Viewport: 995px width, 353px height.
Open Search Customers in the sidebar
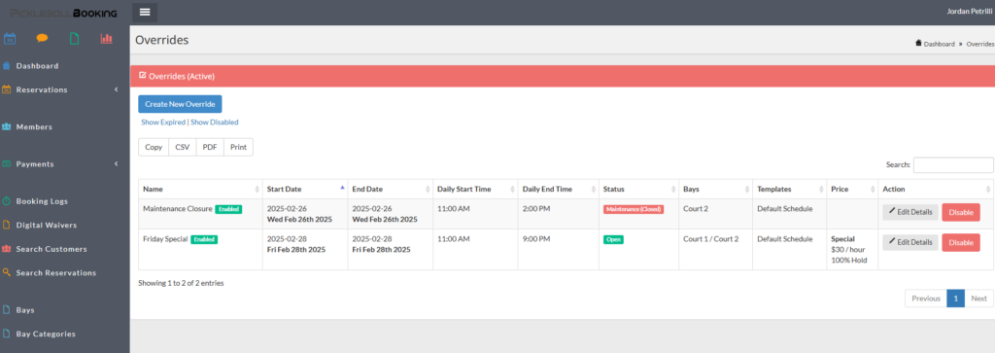51,249
